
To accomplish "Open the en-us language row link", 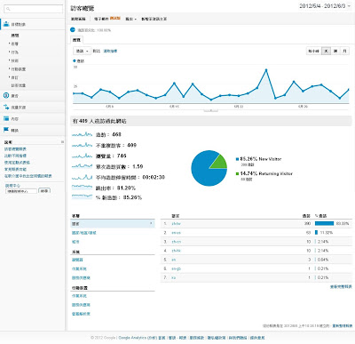I will click(x=176, y=233).
